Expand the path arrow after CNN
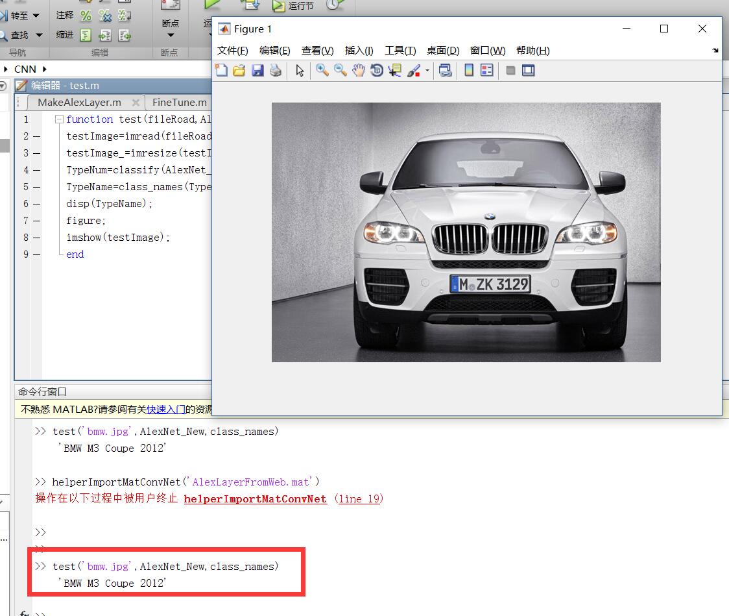The height and width of the screenshot is (616, 729). point(45,69)
